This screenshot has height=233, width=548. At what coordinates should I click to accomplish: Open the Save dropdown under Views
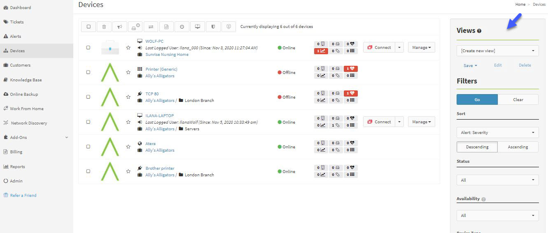(470, 65)
